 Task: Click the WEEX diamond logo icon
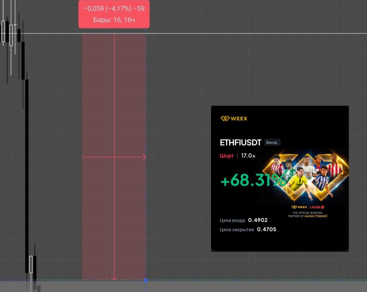coord(225,118)
